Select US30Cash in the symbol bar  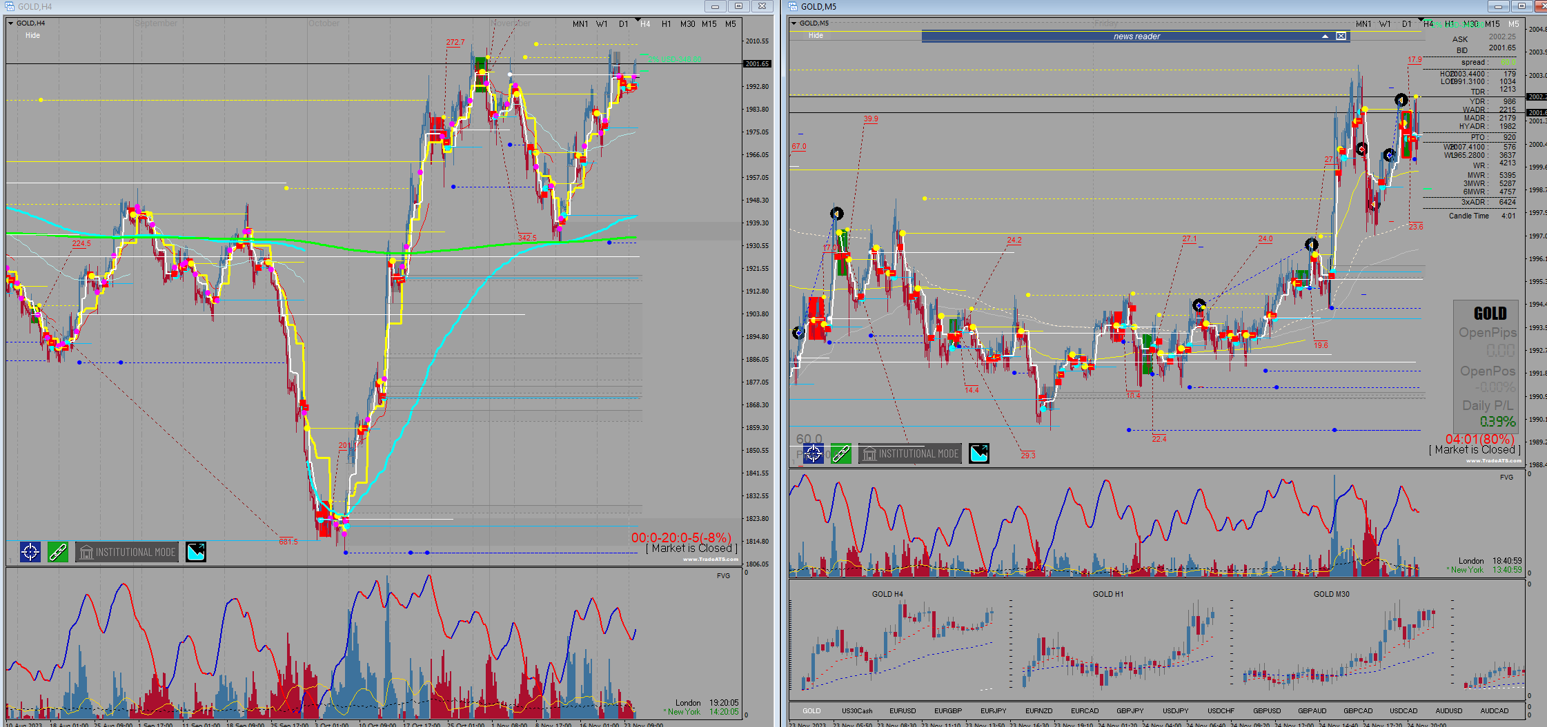[857, 711]
